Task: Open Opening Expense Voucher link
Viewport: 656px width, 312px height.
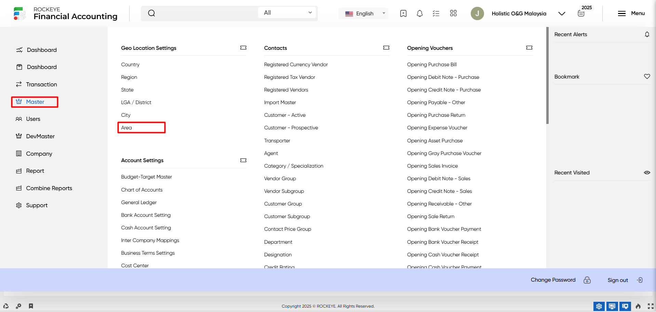Action: [x=437, y=128]
